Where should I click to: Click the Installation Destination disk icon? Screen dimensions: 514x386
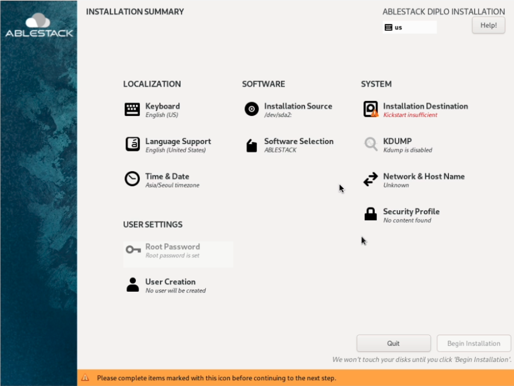tap(371, 109)
